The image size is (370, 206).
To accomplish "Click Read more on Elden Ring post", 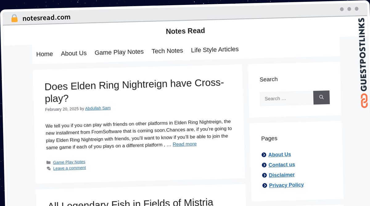I will [184, 144].
